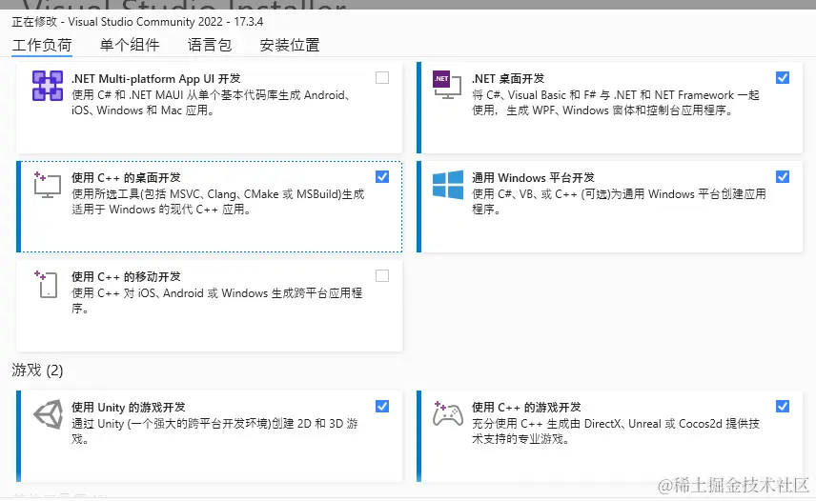Open the 安装位置 tab
The height and width of the screenshot is (501, 816).
click(290, 45)
